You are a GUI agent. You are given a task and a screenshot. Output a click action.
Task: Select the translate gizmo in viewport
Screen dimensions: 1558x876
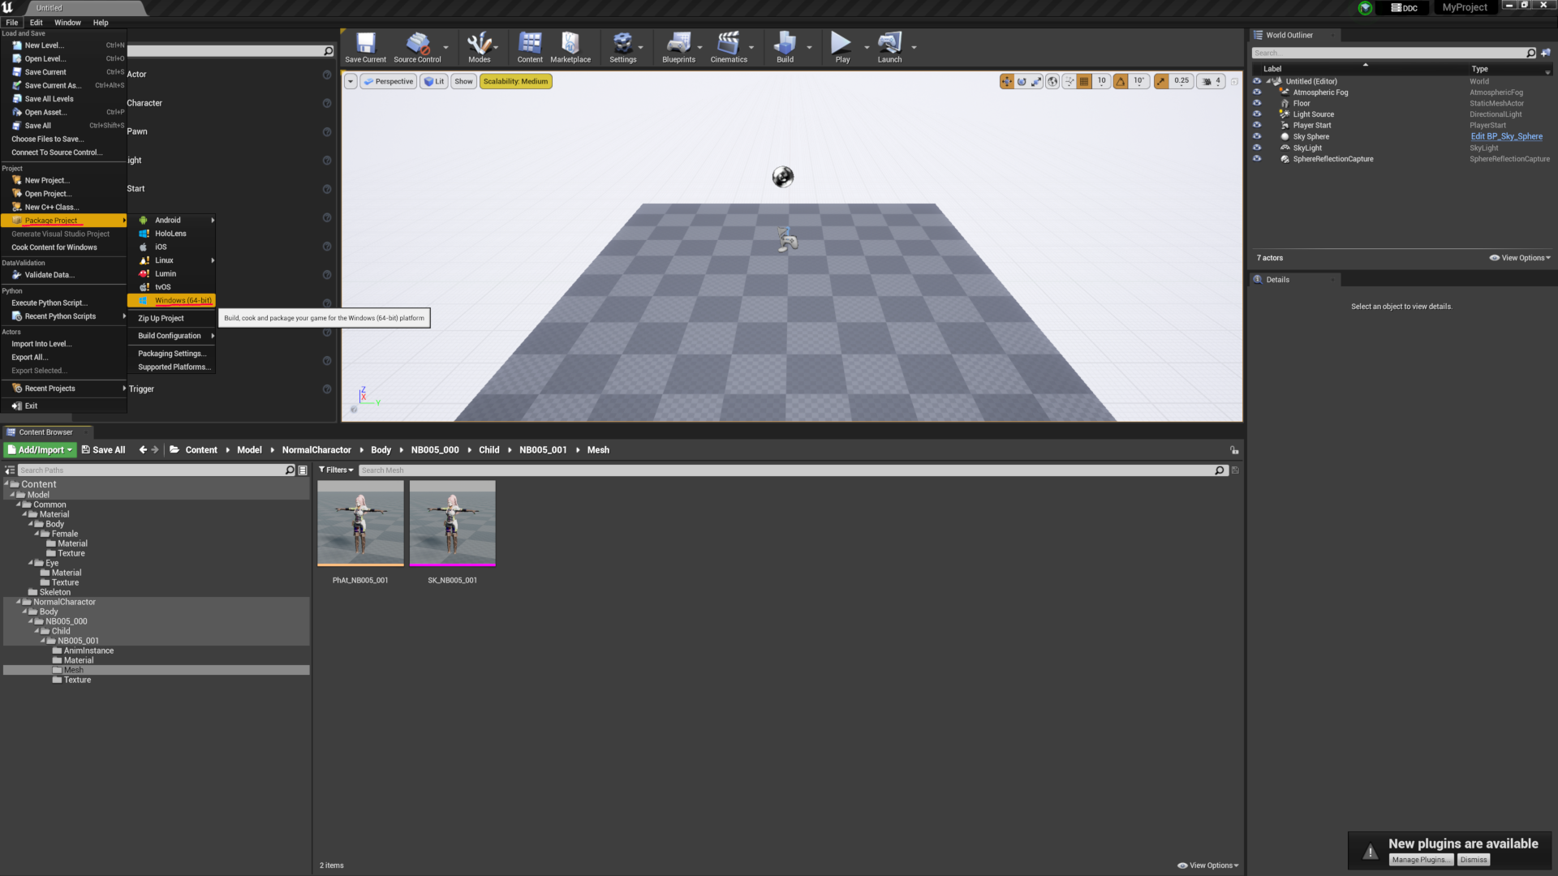click(1007, 81)
